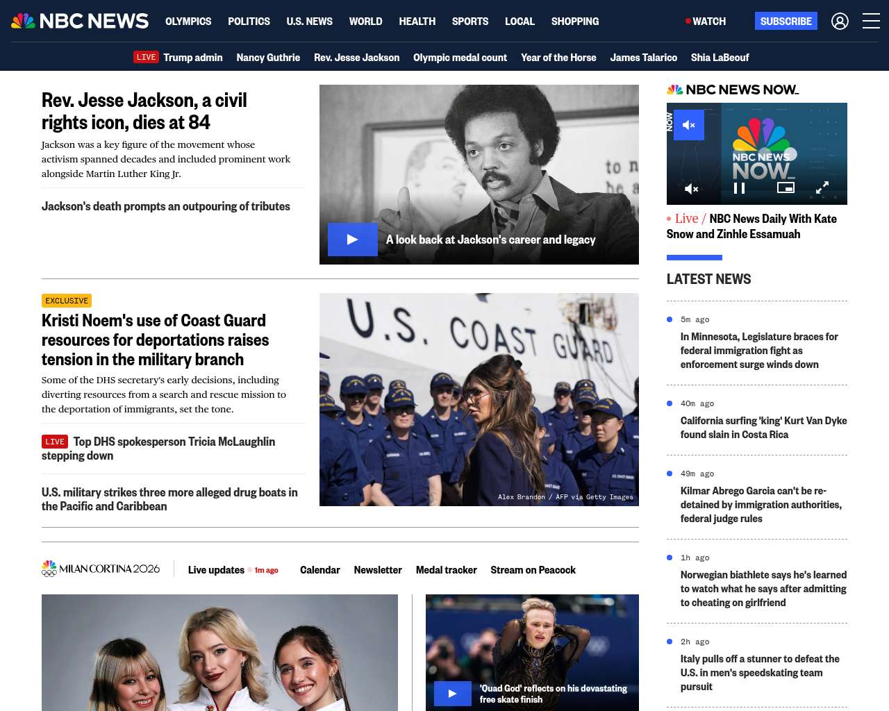Click the Milan Cortina 2026 logo
This screenshot has width=889, height=711.
(101, 569)
